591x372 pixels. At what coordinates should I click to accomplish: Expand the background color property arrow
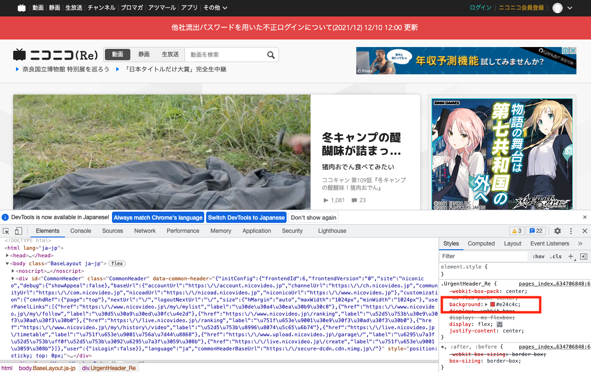point(486,304)
